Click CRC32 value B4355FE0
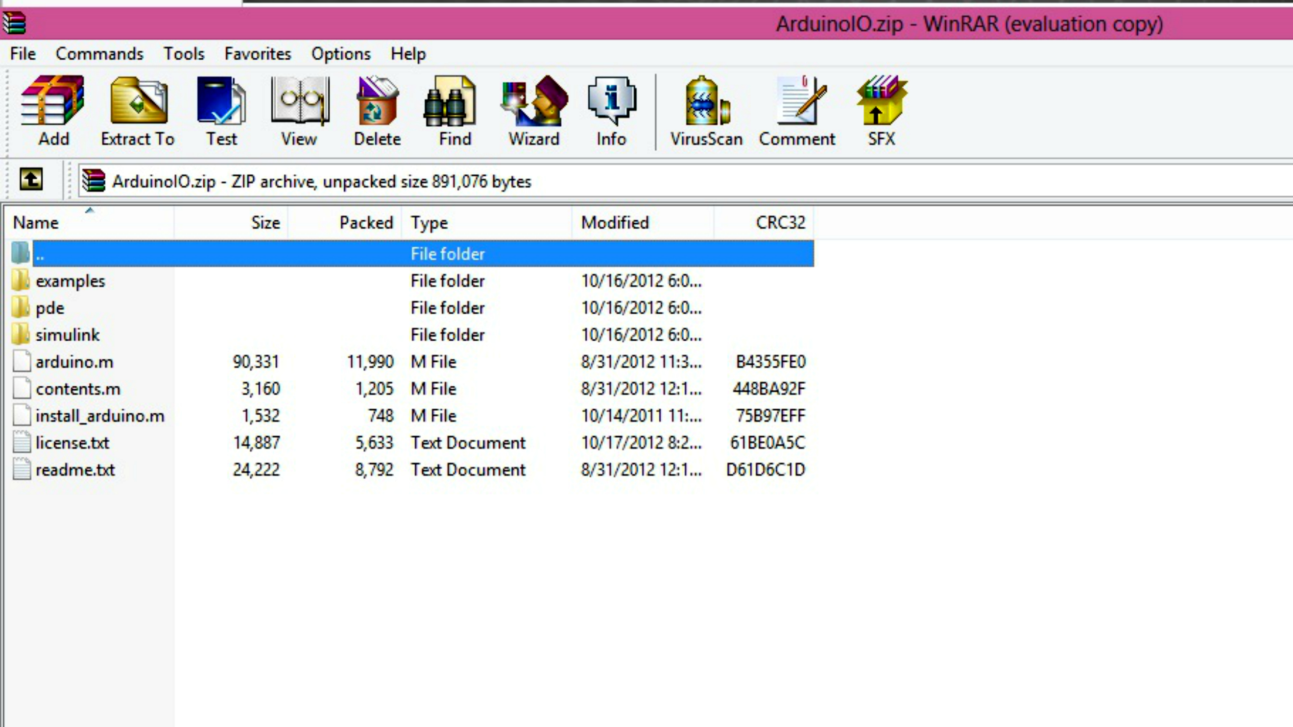1293x727 pixels. coord(770,362)
